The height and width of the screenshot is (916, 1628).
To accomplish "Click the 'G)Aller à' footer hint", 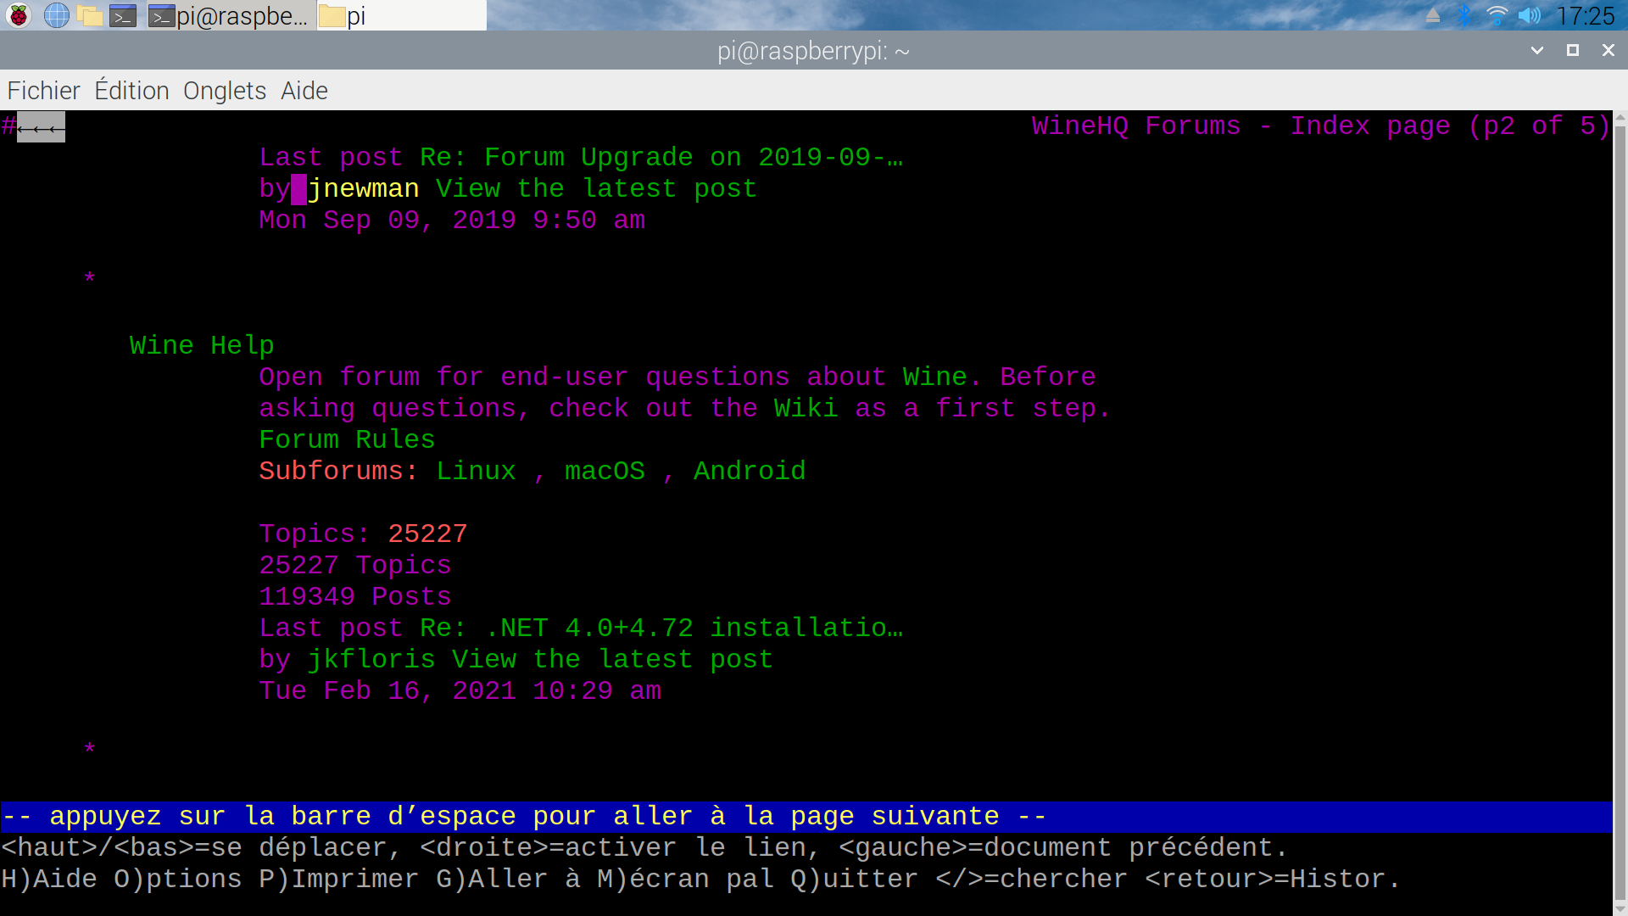I will tap(508, 879).
